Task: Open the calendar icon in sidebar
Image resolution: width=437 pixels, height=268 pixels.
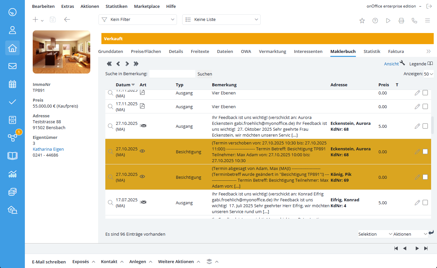Action: click(x=12, y=84)
